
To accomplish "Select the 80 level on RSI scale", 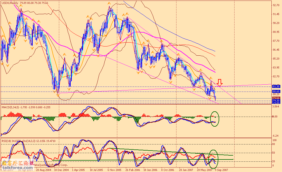I will (274, 144).
